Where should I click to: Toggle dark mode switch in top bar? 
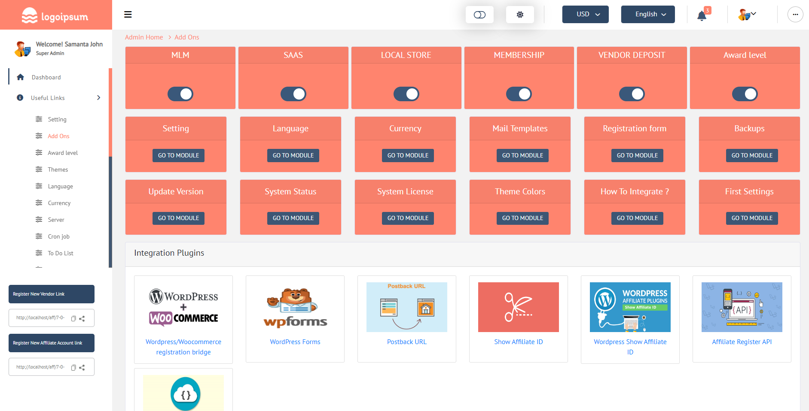point(479,14)
